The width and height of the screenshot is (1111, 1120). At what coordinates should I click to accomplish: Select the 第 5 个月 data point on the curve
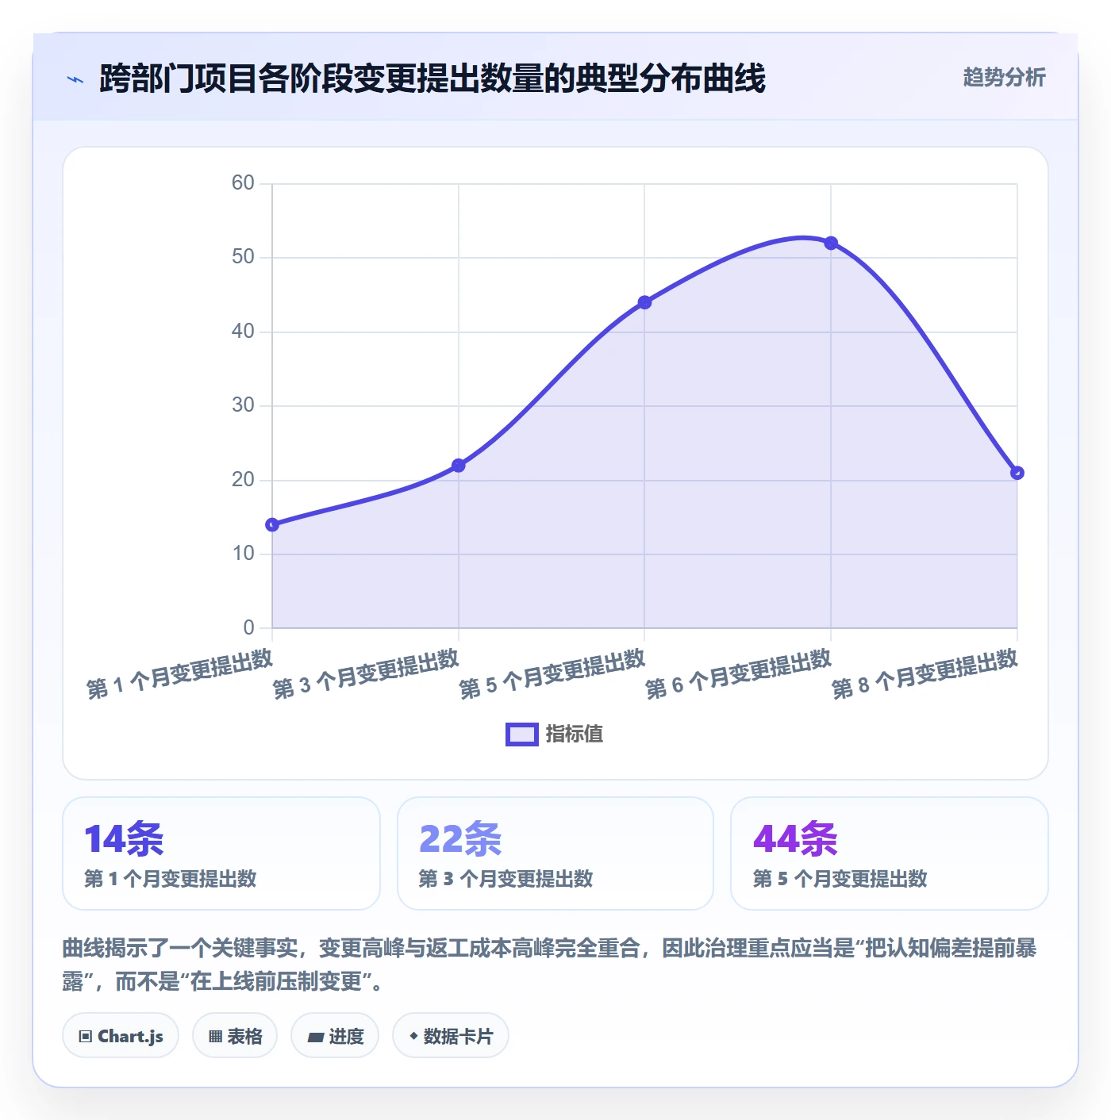click(644, 302)
